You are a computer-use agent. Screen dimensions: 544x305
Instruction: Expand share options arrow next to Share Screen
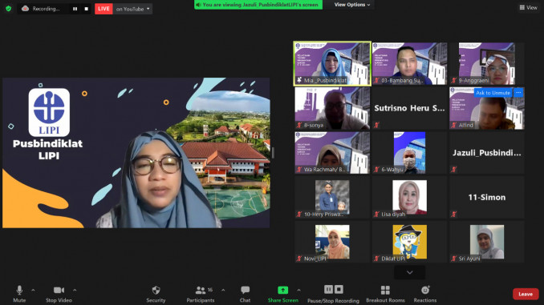298,290
